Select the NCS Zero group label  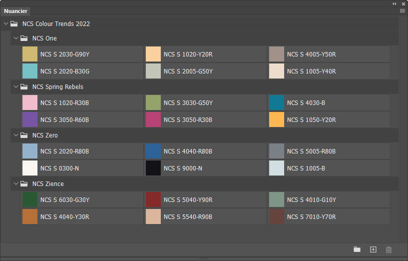click(45, 135)
